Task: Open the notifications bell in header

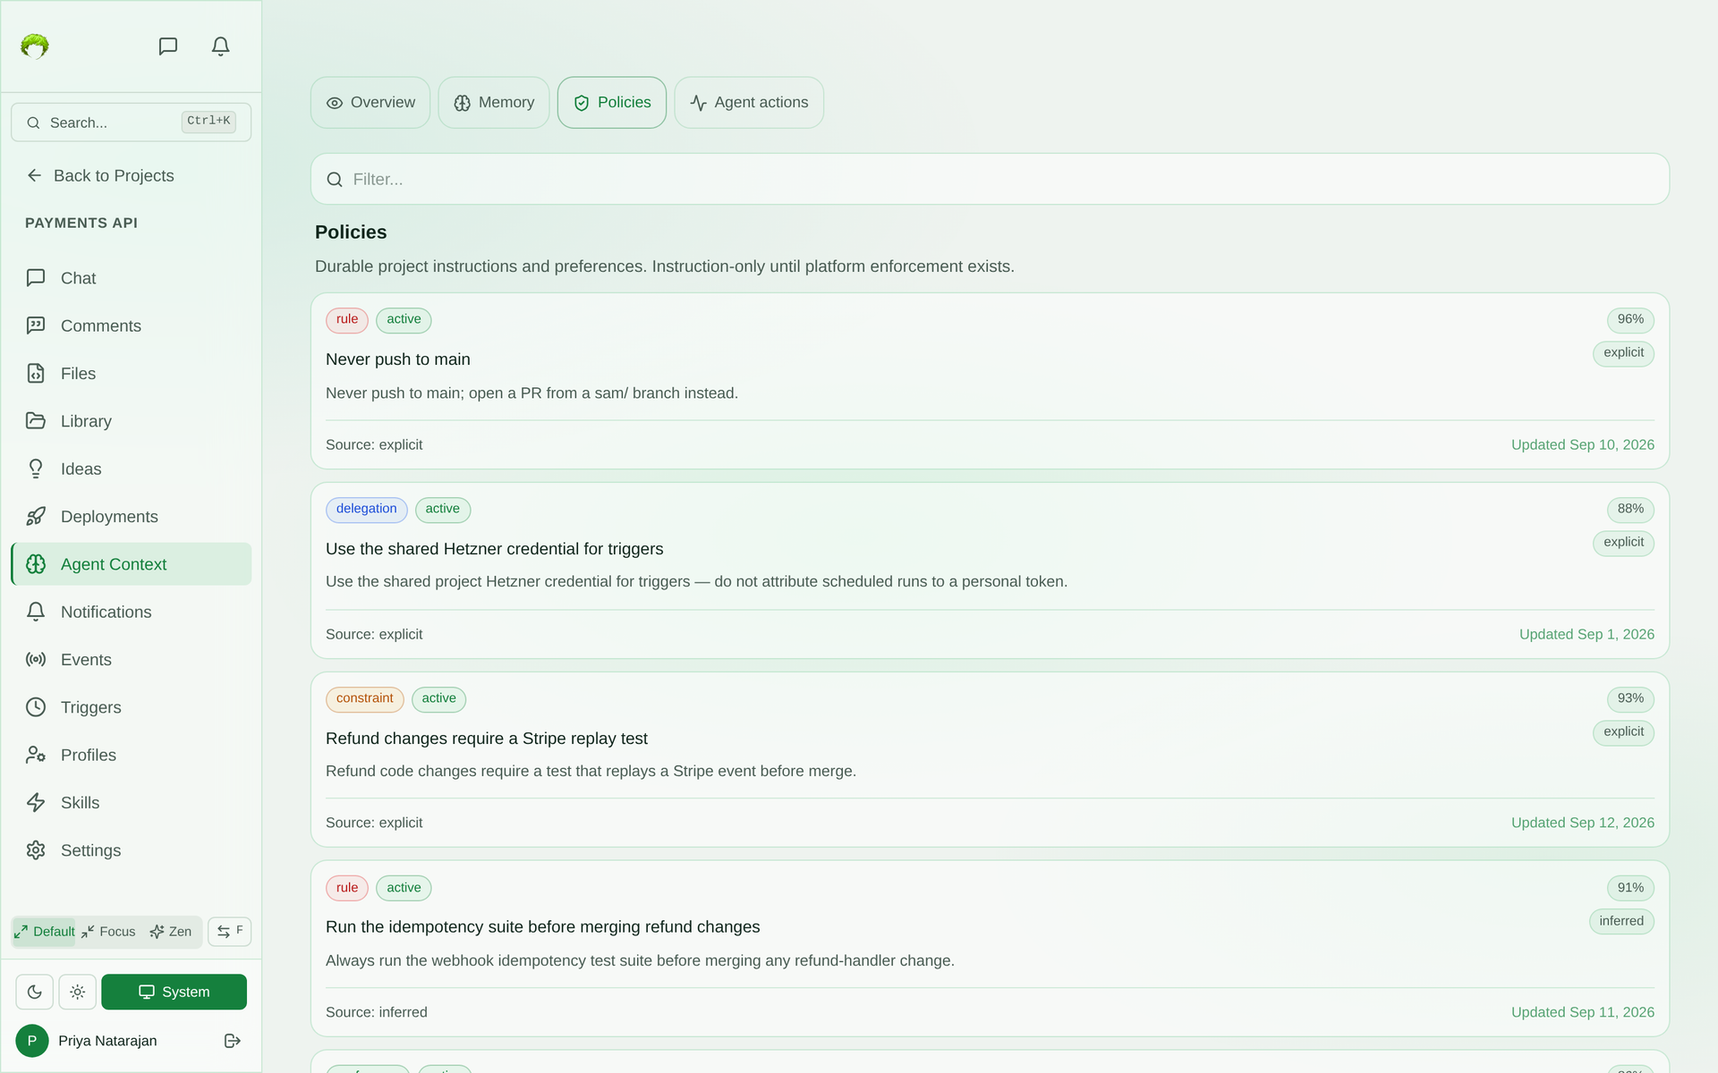Action: tap(221, 46)
